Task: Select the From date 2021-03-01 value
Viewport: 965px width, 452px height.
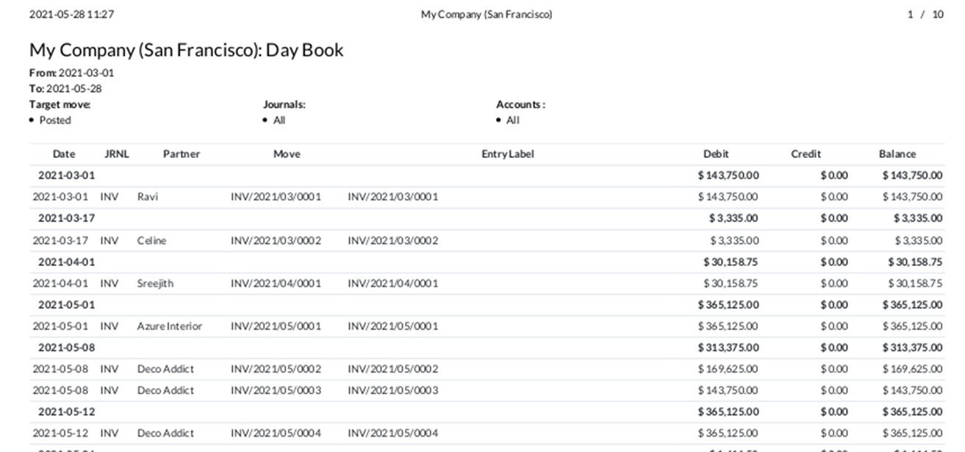Action: pyautogui.click(x=86, y=73)
